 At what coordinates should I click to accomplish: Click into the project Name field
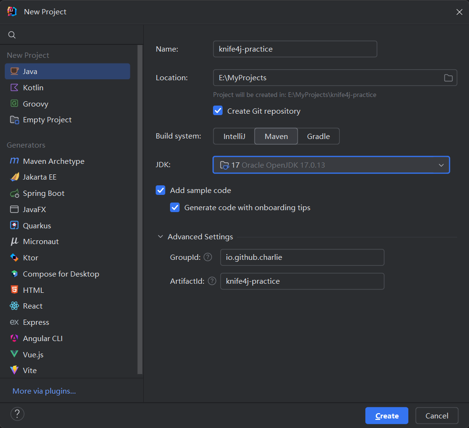point(295,49)
